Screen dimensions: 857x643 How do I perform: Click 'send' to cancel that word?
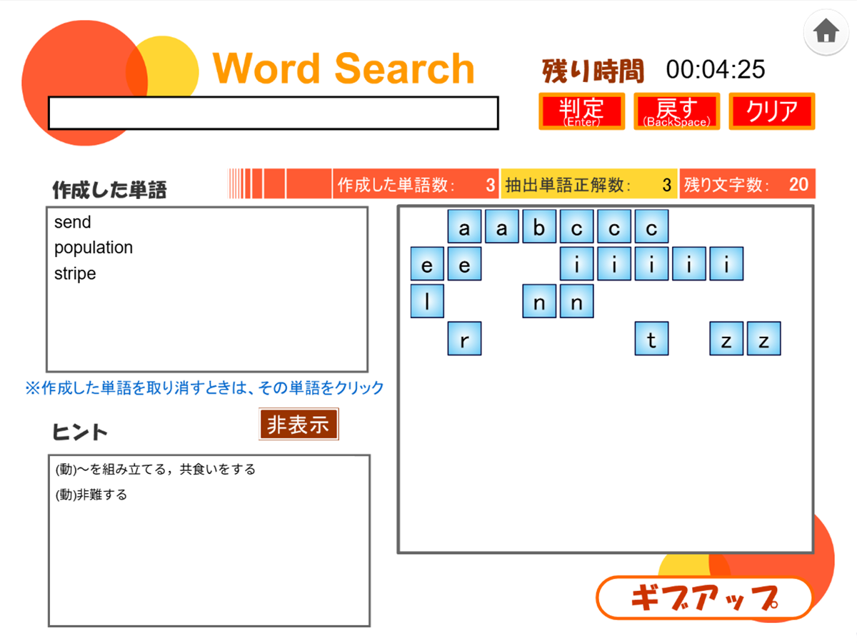pyautogui.click(x=72, y=222)
